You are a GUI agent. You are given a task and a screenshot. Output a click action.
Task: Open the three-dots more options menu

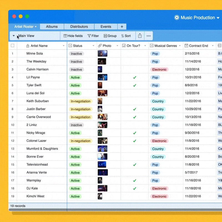(148, 36)
